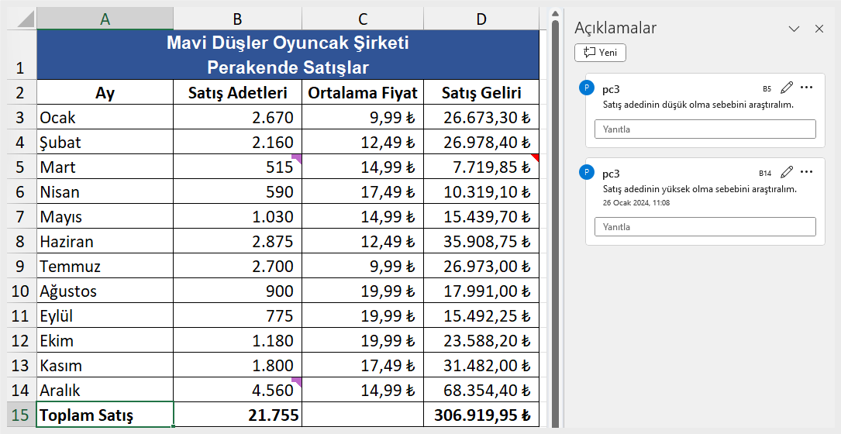Image resolution: width=841 pixels, height=434 pixels.
Task: Click the Yeni new comment button
Action: pyautogui.click(x=600, y=53)
